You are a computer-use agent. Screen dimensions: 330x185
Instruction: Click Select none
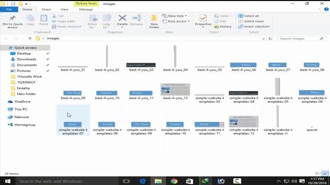[x=251, y=21]
